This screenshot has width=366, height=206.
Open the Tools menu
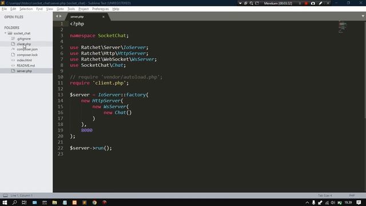(x=71, y=9)
